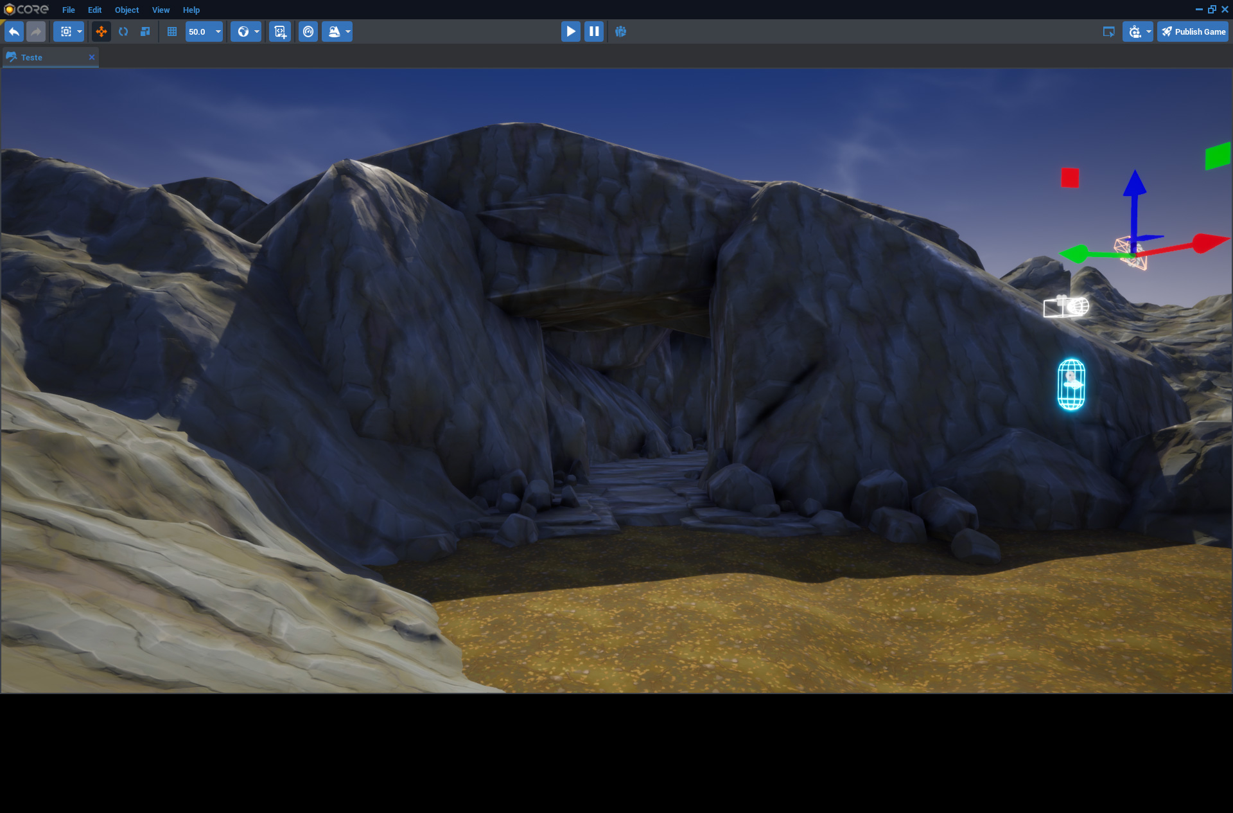Pause the preview

pyautogui.click(x=594, y=31)
